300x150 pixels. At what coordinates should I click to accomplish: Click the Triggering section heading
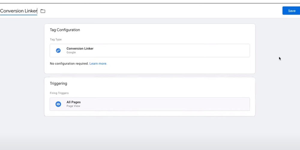point(58,83)
